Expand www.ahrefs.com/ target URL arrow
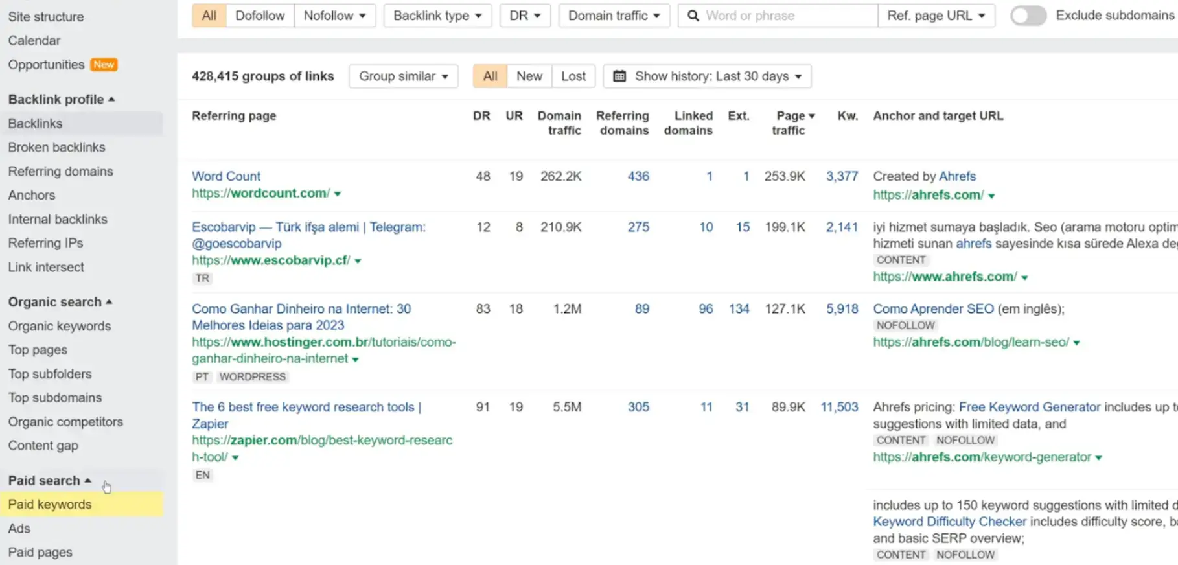Screen dimensions: 1178x565 [x=1024, y=277]
